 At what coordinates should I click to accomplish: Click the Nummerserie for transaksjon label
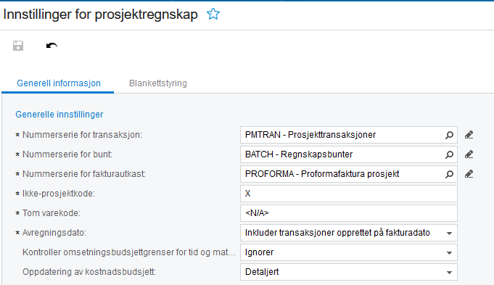click(x=82, y=135)
